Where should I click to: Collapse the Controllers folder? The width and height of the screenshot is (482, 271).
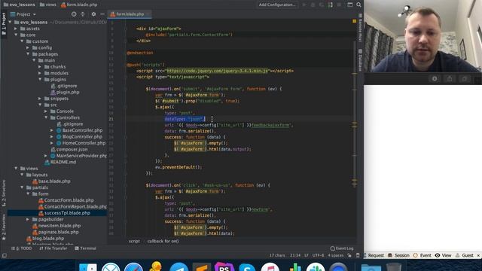pyautogui.click(x=46, y=117)
